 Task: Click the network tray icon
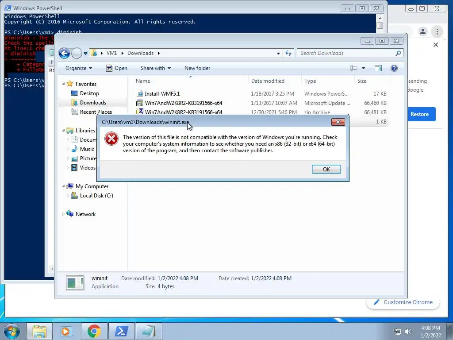pos(398,332)
